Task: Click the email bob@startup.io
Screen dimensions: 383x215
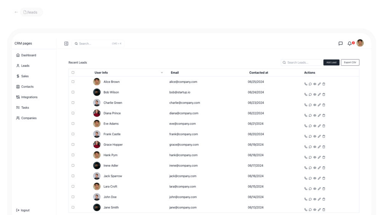Action: (180, 92)
